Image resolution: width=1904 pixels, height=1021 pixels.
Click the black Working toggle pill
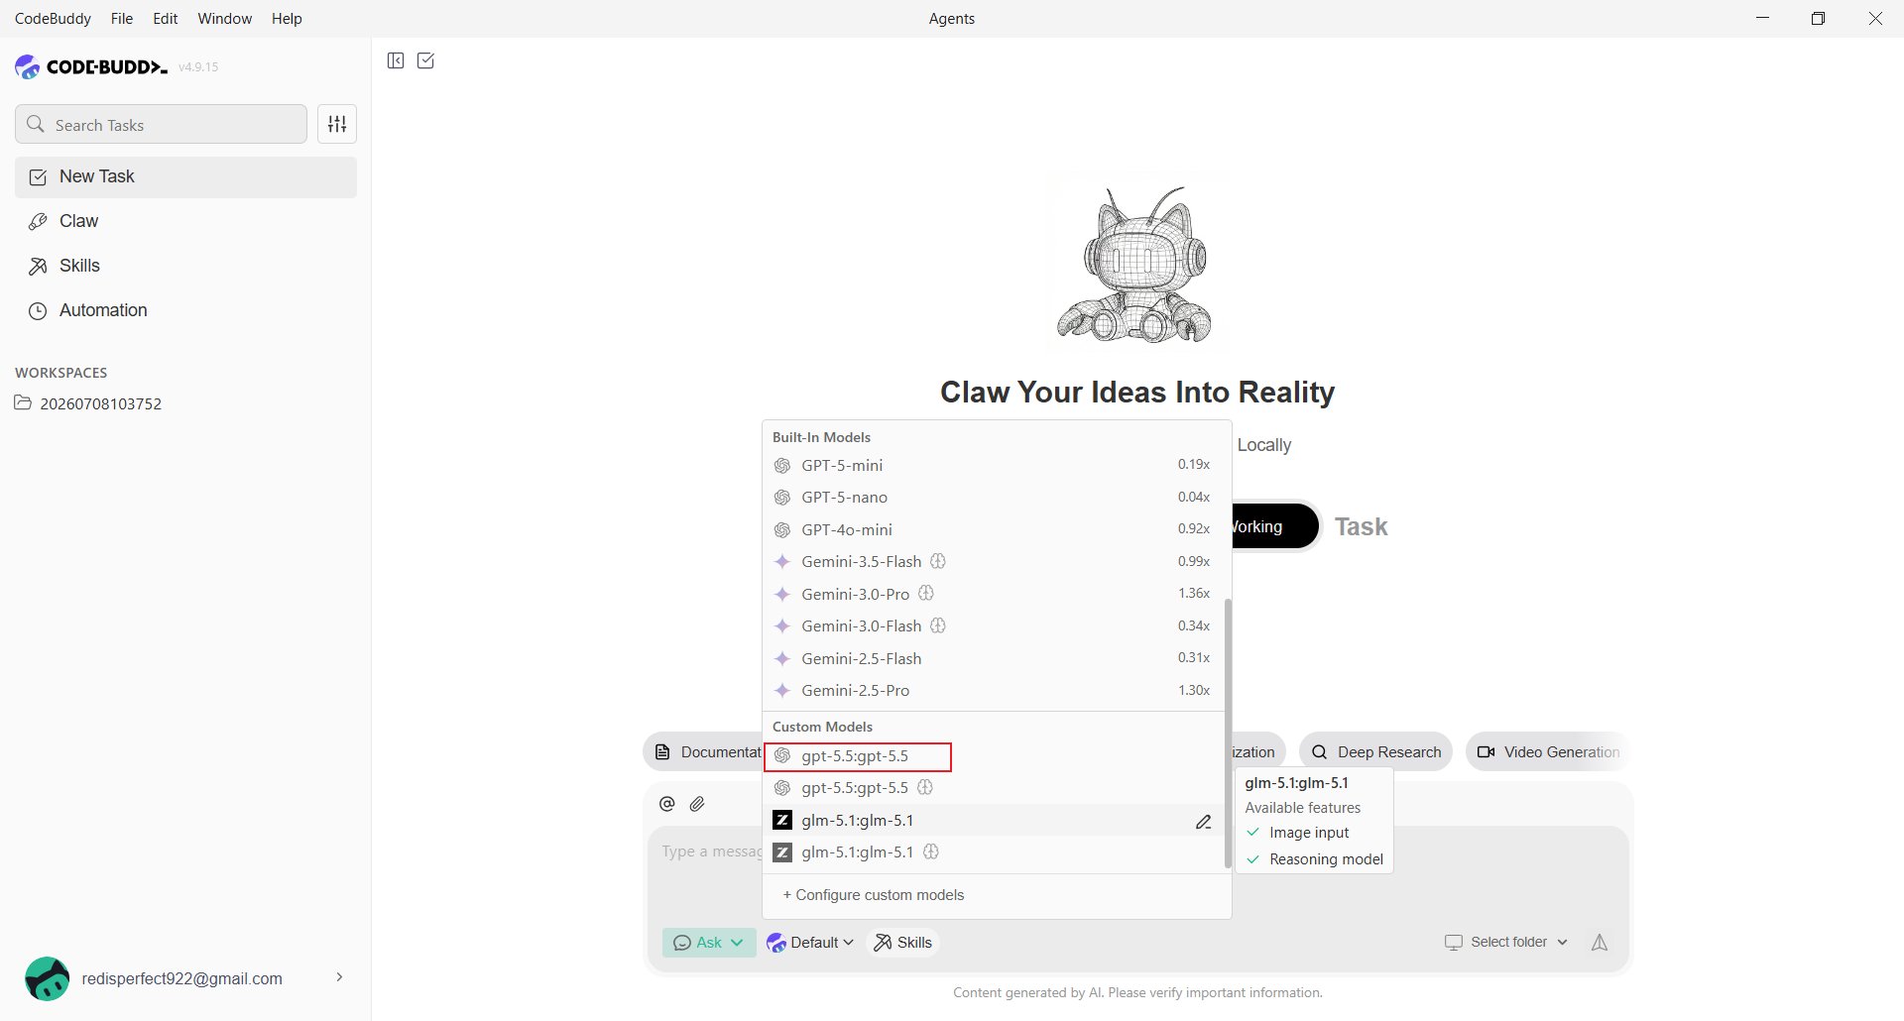coord(1275,526)
